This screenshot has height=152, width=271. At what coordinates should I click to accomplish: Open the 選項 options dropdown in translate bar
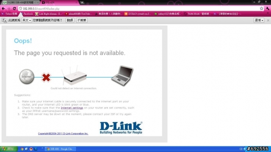click(259, 20)
